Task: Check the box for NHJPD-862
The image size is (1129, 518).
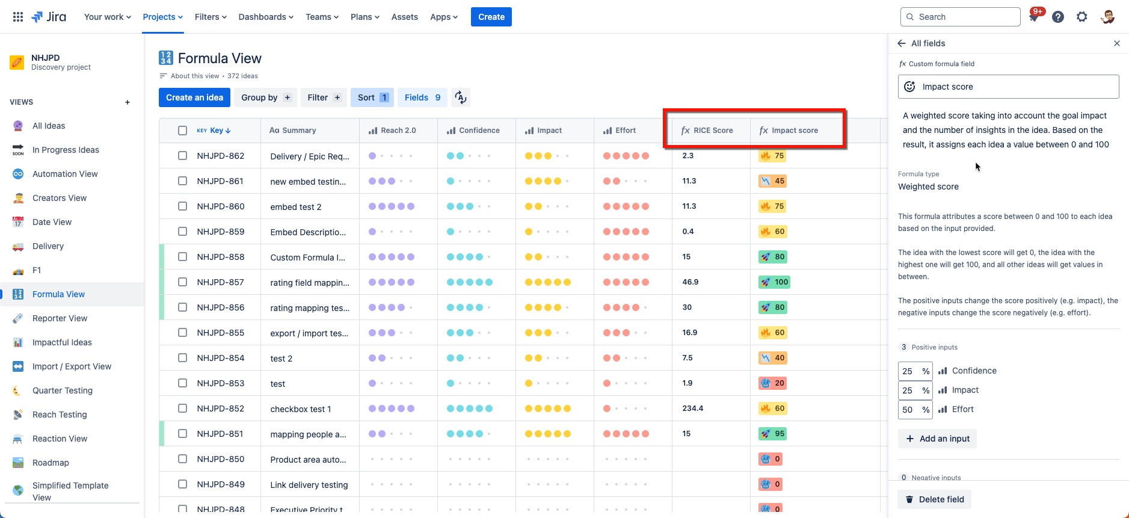Action: tap(183, 156)
